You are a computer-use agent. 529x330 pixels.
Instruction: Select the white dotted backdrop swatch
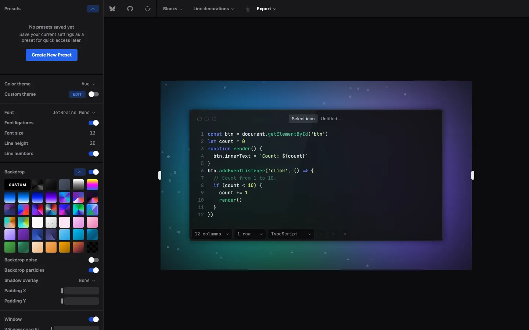click(x=51, y=222)
